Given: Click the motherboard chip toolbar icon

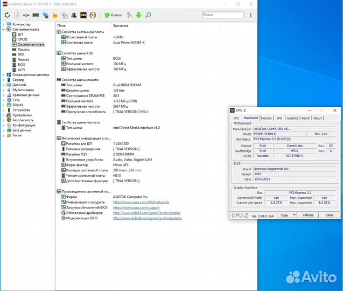Looking at the screenshot, I should pos(26,15).
